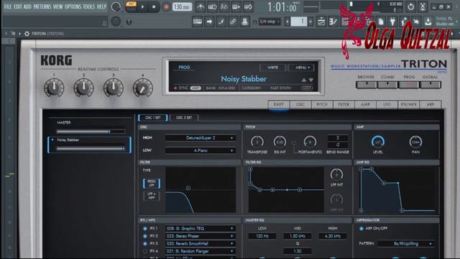Turn Realtime Controls knob 3
This screenshot has width=460, height=259.
(114, 88)
